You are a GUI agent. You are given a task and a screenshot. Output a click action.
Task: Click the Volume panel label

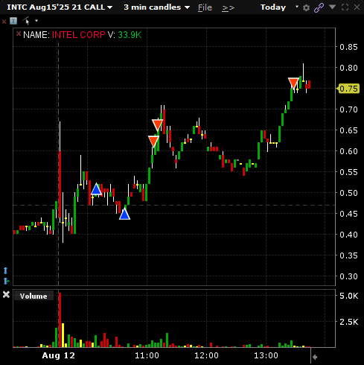[x=33, y=296]
